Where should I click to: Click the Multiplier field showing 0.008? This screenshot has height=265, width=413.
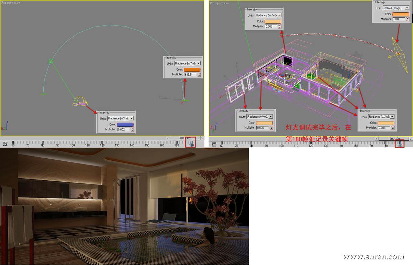[384, 128]
